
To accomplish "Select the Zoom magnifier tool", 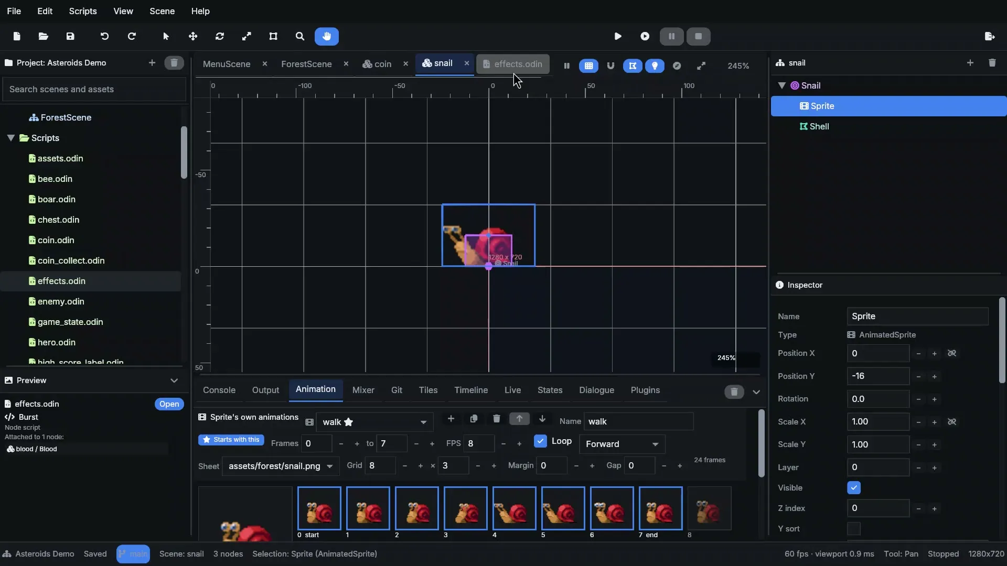I will [x=300, y=36].
